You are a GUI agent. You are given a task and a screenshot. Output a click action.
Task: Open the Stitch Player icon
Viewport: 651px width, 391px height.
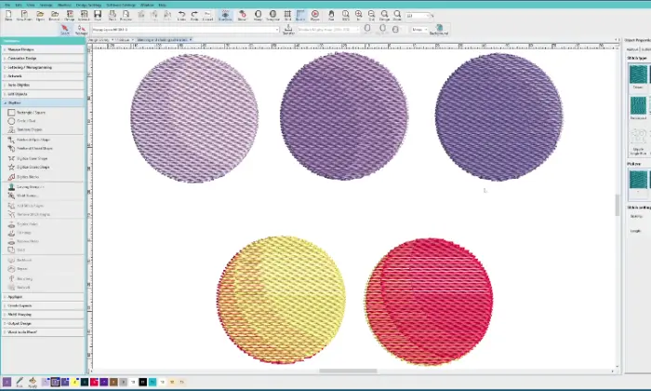315,16
